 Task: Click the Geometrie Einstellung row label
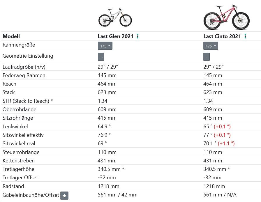coord(28,56)
